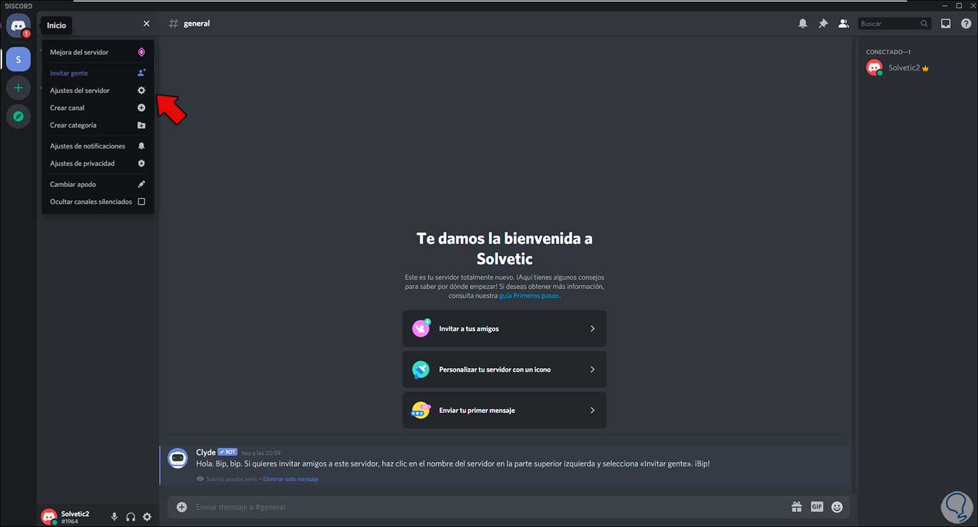Open user settings gear in the user panel
Image resolution: width=978 pixels, height=527 pixels.
coord(147,517)
